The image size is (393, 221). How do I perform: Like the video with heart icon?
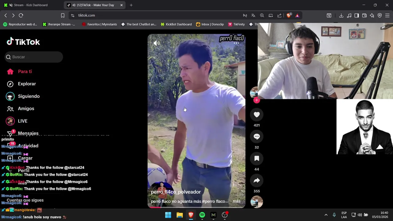(257, 114)
